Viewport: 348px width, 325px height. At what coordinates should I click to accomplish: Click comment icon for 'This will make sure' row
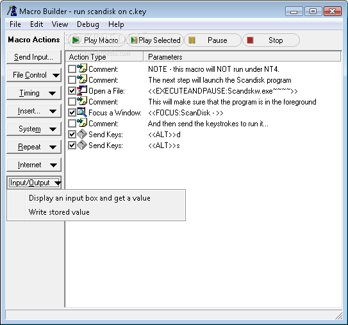(82, 101)
